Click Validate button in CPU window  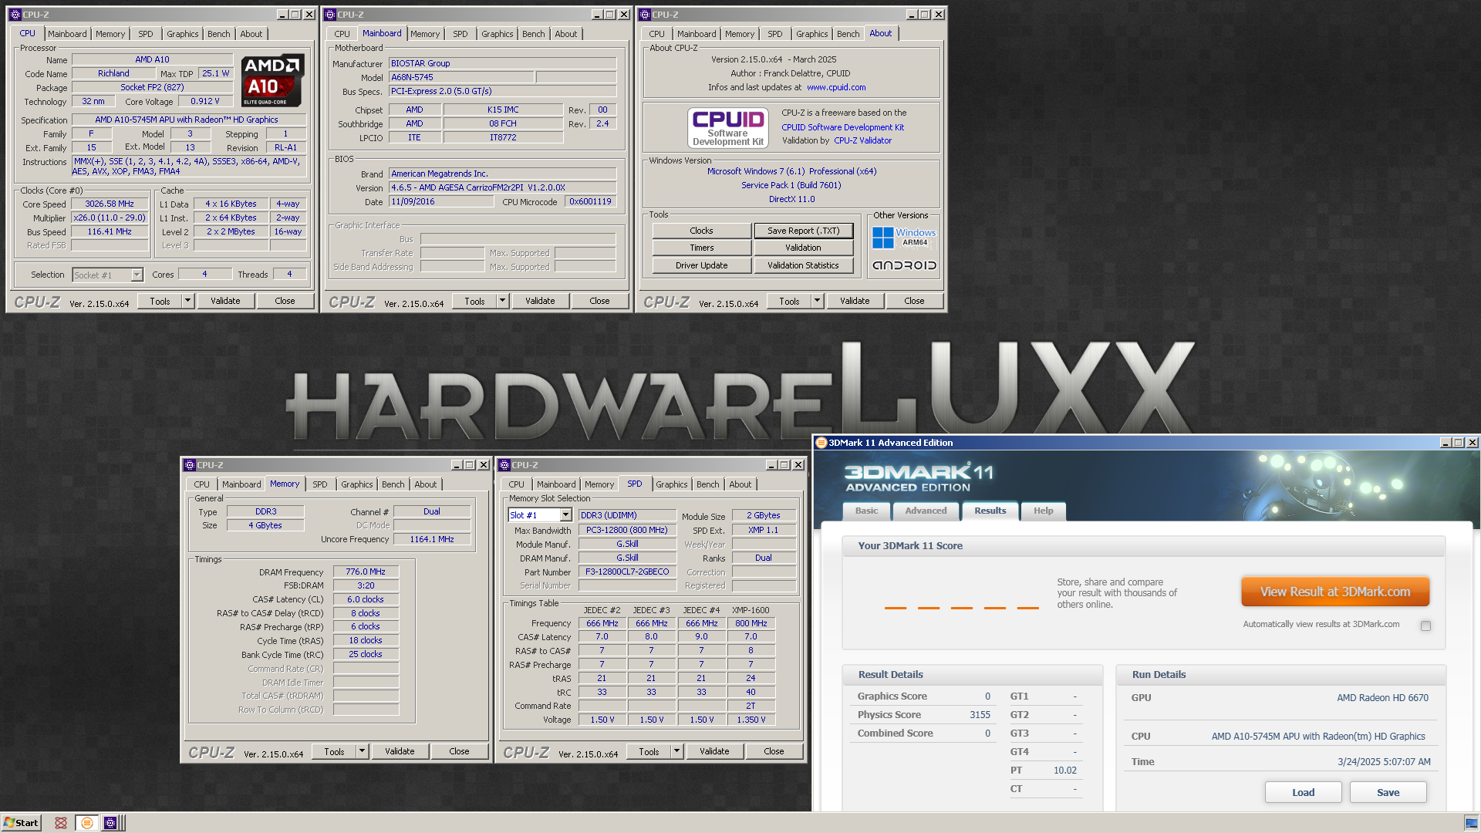coord(225,301)
